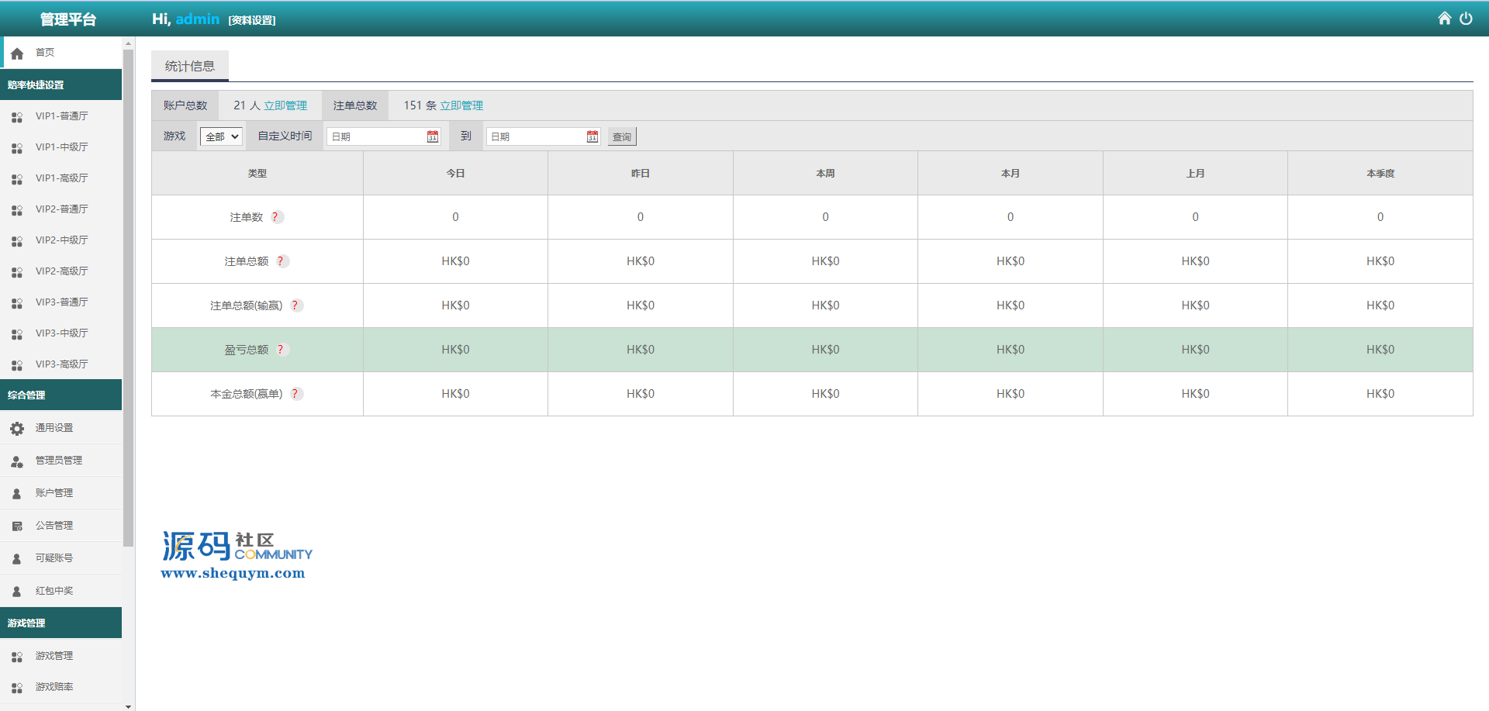Click the icon beside VIP3-高级厅
The width and height of the screenshot is (1489, 711).
[17, 365]
